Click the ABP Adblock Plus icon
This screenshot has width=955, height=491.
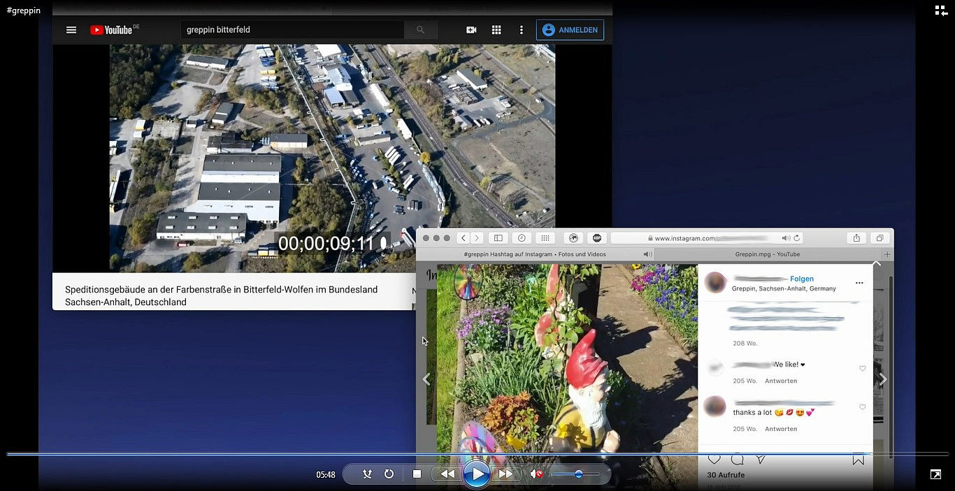596,238
